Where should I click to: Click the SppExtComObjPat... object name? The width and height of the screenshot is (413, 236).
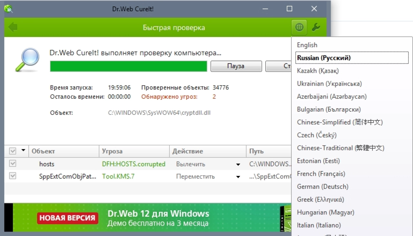[68, 176]
